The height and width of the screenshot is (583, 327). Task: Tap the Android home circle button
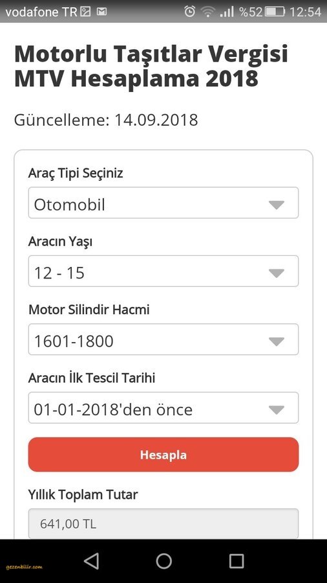pos(163,561)
